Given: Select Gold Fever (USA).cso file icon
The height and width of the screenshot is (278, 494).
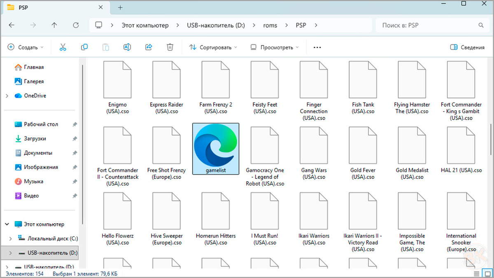Looking at the screenshot, I should [363, 145].
